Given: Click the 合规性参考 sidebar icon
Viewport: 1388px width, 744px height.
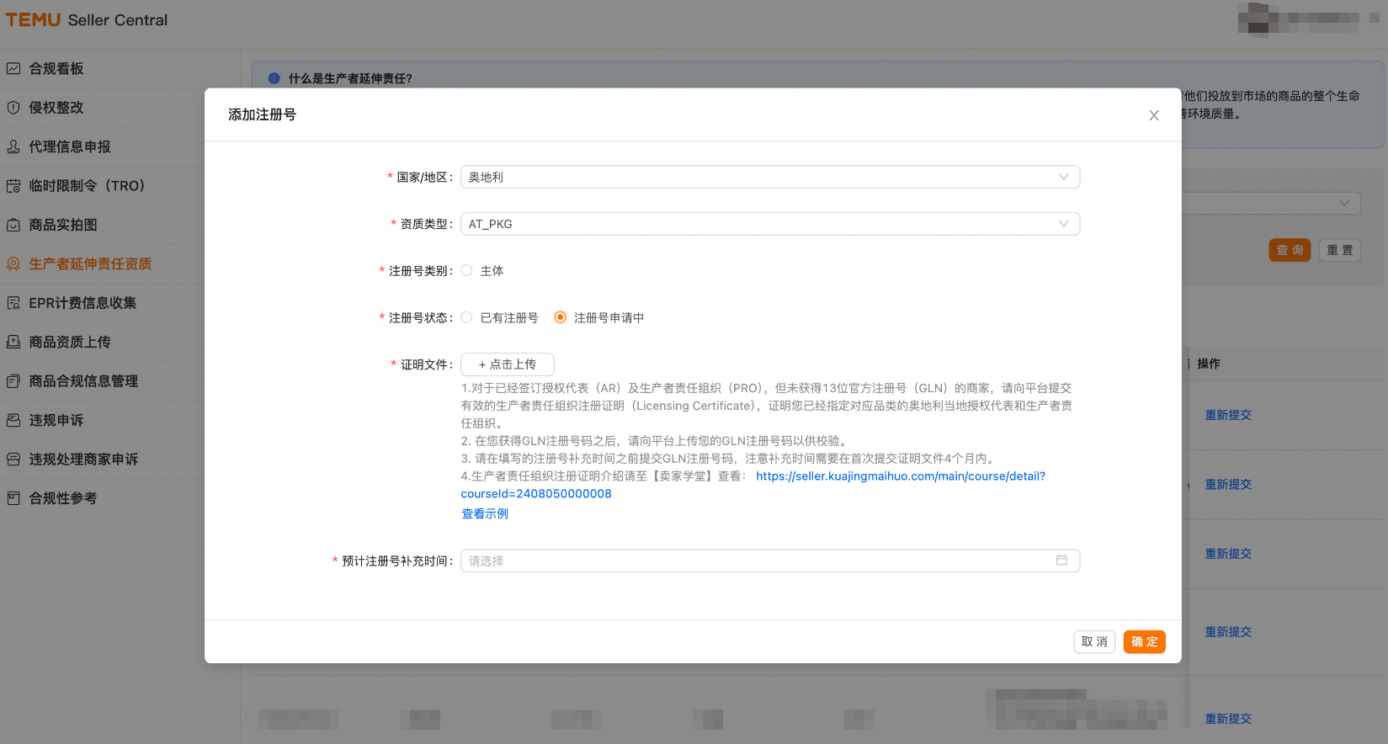Looking at the screenshot, I should pyautogui.click(x=13, y=498).
